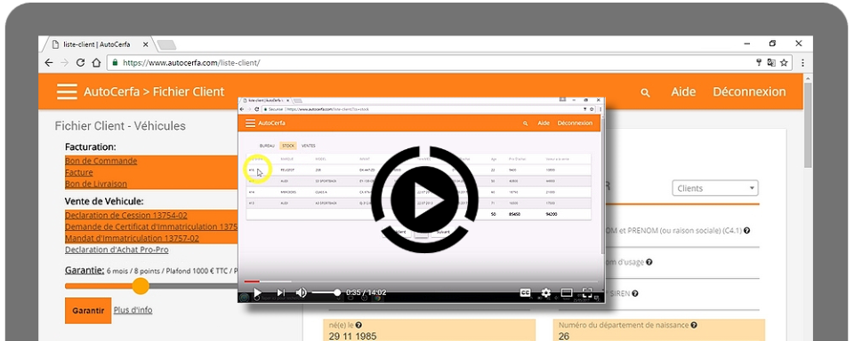
Task: Click the page vertical scrollbar
Action: click(809, 125)
